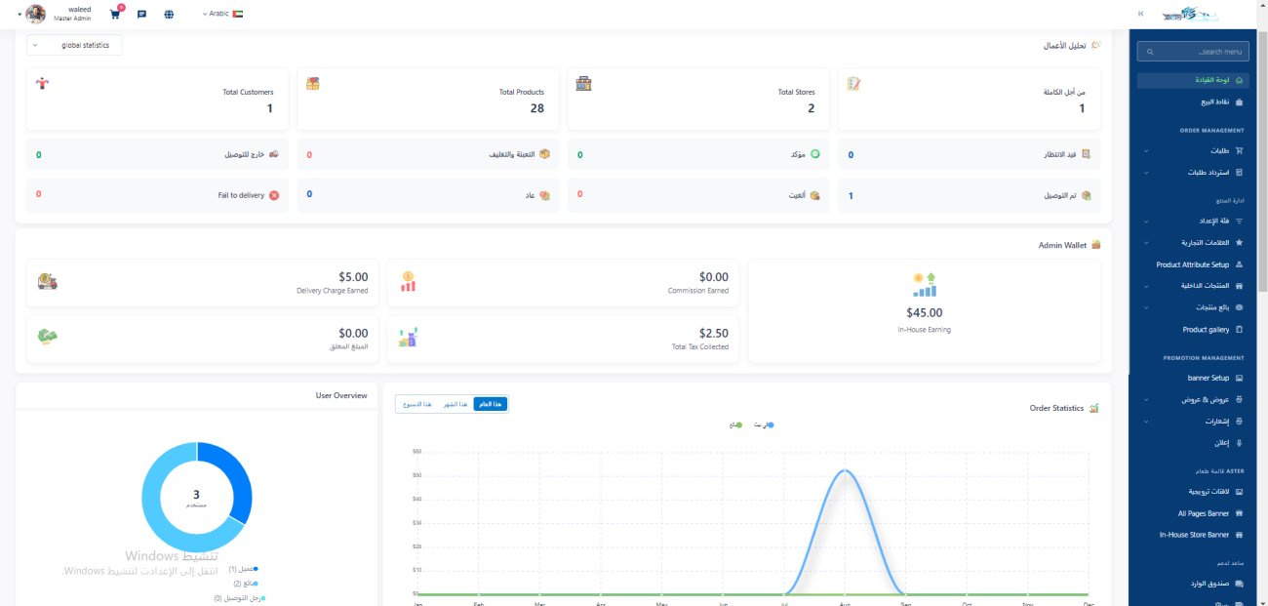Click the chat messages icon in header

click(142, 15)
